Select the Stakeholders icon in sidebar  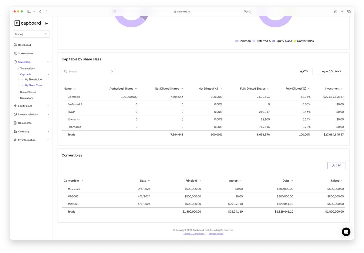(x=15, y=53)
